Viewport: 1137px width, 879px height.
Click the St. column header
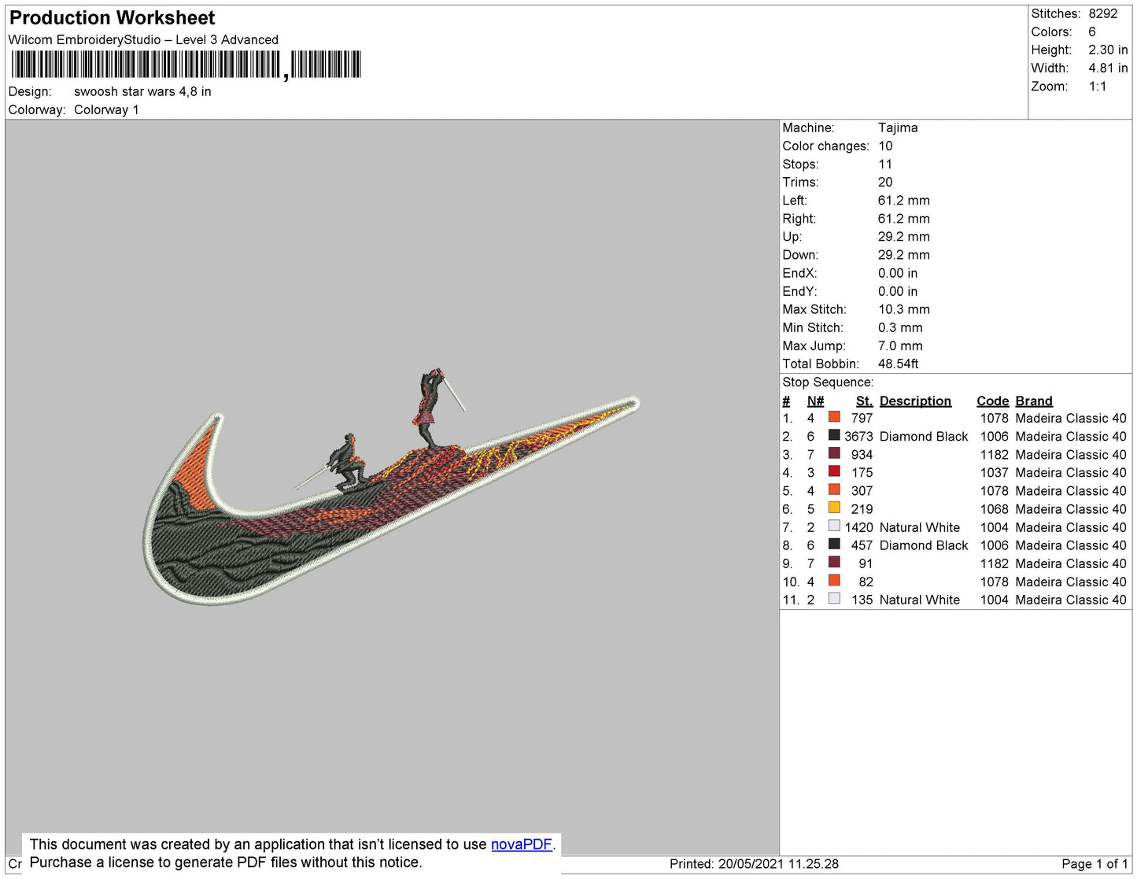[864, 401]
